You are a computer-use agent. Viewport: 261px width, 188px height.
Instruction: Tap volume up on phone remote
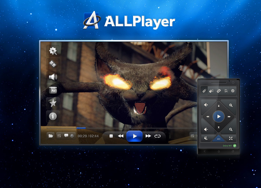tap(206, 105)
